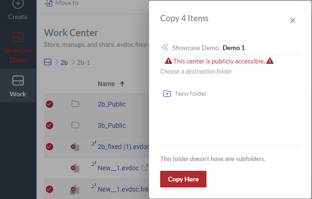The width and height of the screenshot is (312, 199).
Task: Open the New__1.evdoc.lnk file link
Action: (x=124, y=189)
